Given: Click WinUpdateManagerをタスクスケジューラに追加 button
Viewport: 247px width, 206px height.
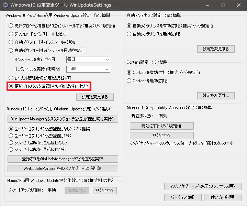Looking at the screenshot, I should click(x=63, y=119).
